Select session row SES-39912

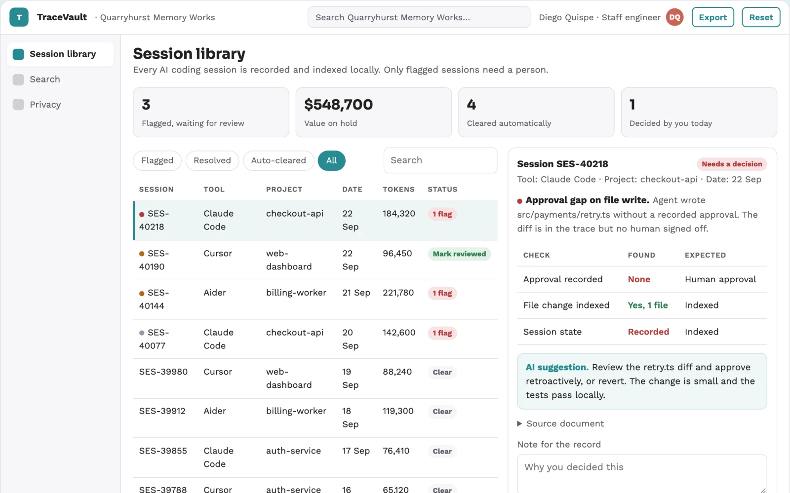click(x=316, y=418)
